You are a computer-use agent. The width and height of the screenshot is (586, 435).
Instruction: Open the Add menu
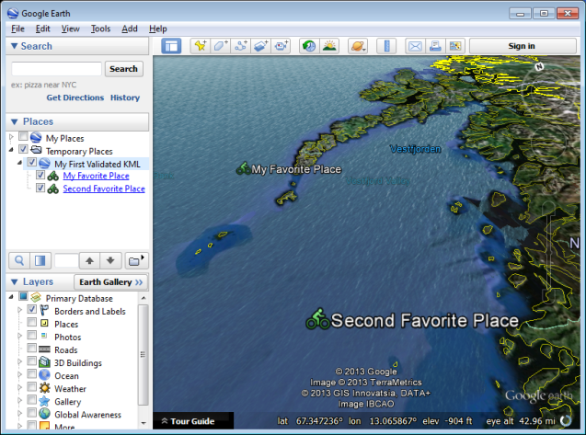130,29
